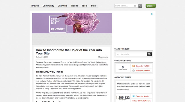The width and height of the screenshot is (185, 102).
Task: Click Subscribe via Email link
Action: pyautogui.click(x=143, y=71)
